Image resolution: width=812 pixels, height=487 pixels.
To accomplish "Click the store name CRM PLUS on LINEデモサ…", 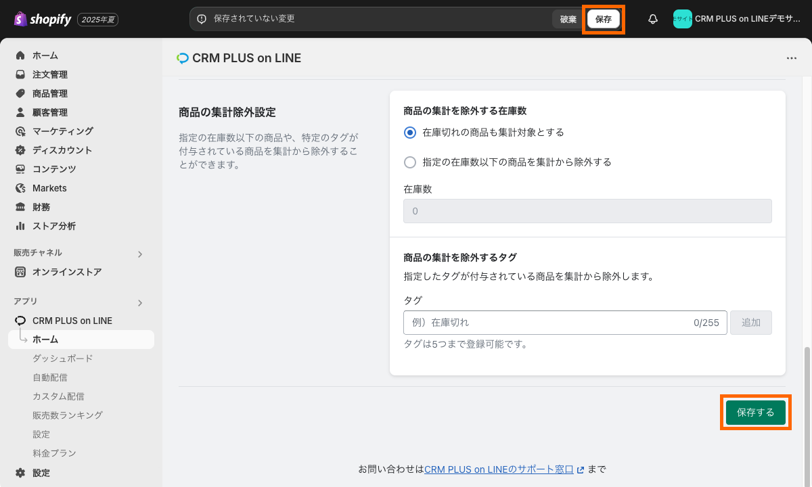I will [748, 19].
